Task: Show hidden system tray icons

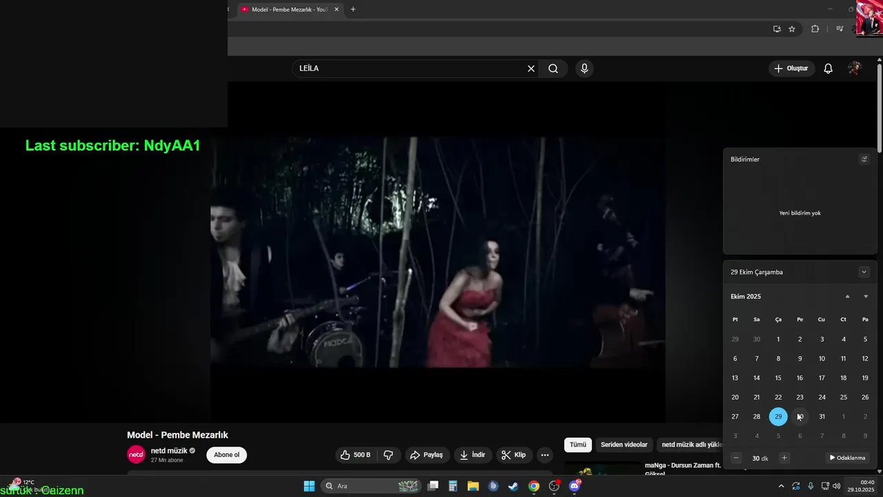Action: pyautogui.click(x=781, y=486)
